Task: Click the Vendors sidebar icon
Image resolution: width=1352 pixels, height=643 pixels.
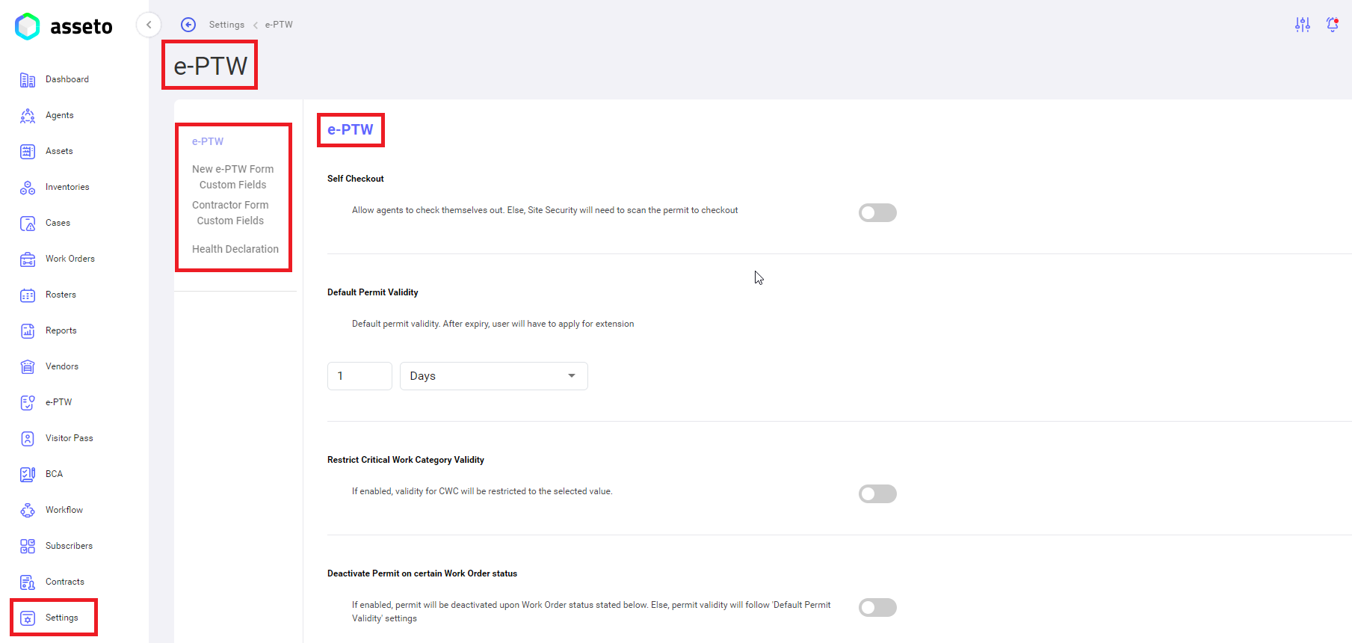Action: [x=28, y=367]
